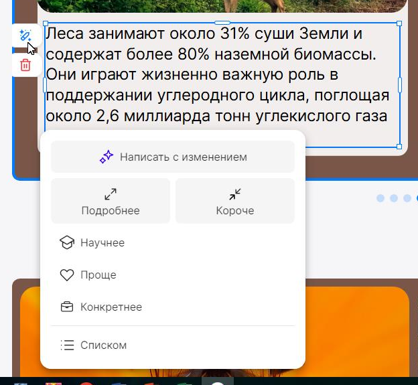Click the heart icon next to 'Проще'
The height and width of the screenshot is (385, 418).
click(x=67, y=275)
